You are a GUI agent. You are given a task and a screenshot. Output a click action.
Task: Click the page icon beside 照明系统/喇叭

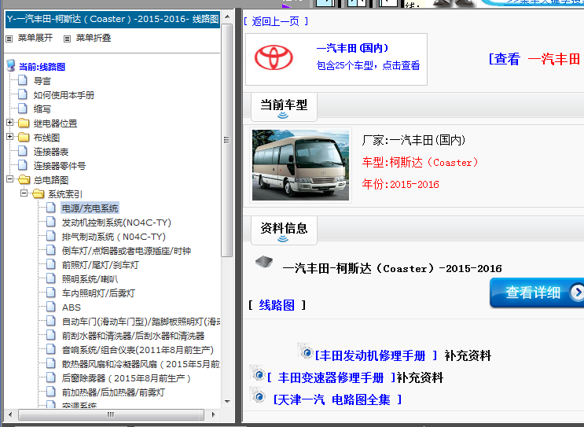coord(51,278)
